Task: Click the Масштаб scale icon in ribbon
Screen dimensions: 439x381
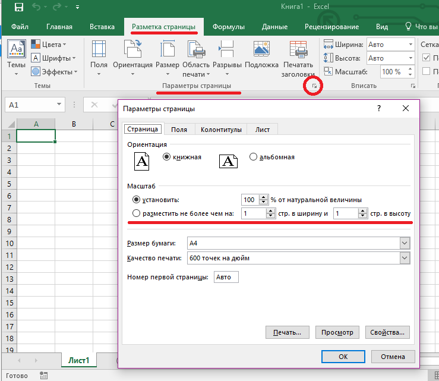Action: click(328, 71)
